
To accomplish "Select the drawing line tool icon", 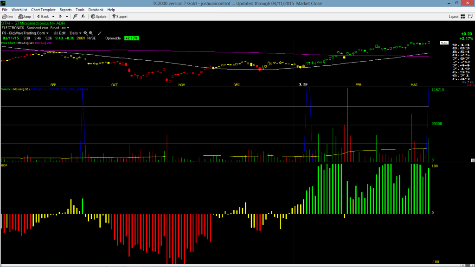I will [99, 33].
